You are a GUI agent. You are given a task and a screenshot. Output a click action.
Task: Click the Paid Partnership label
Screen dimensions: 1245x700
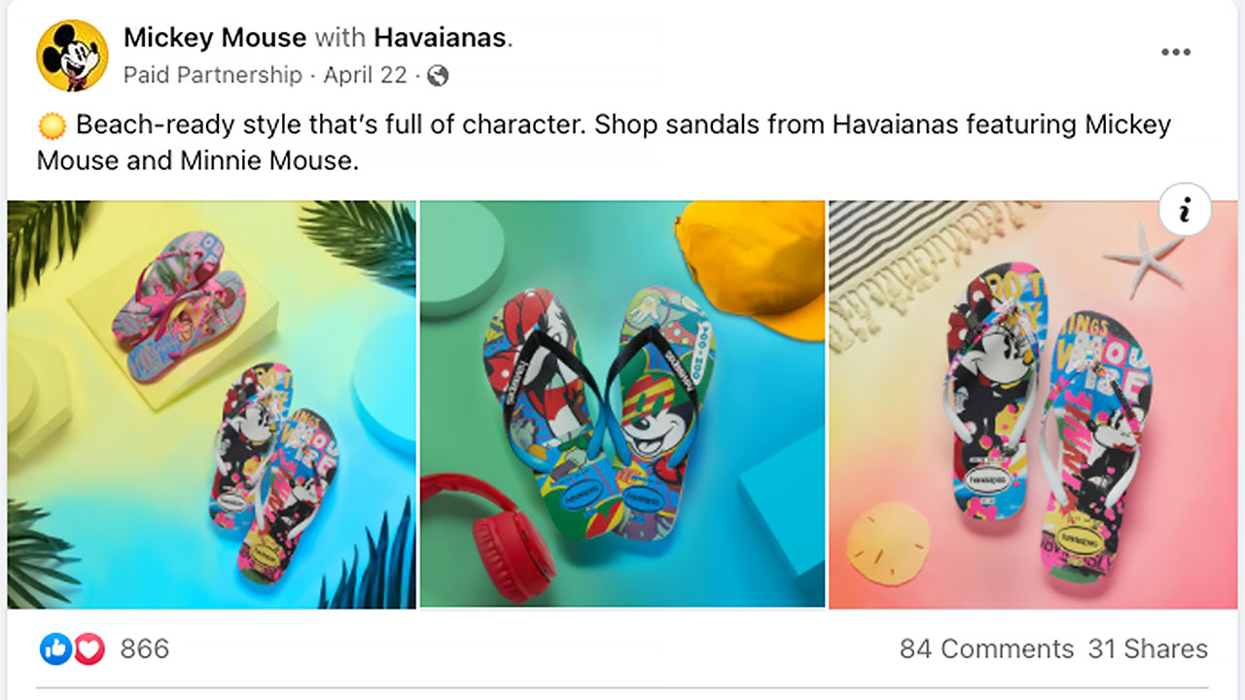213,75
